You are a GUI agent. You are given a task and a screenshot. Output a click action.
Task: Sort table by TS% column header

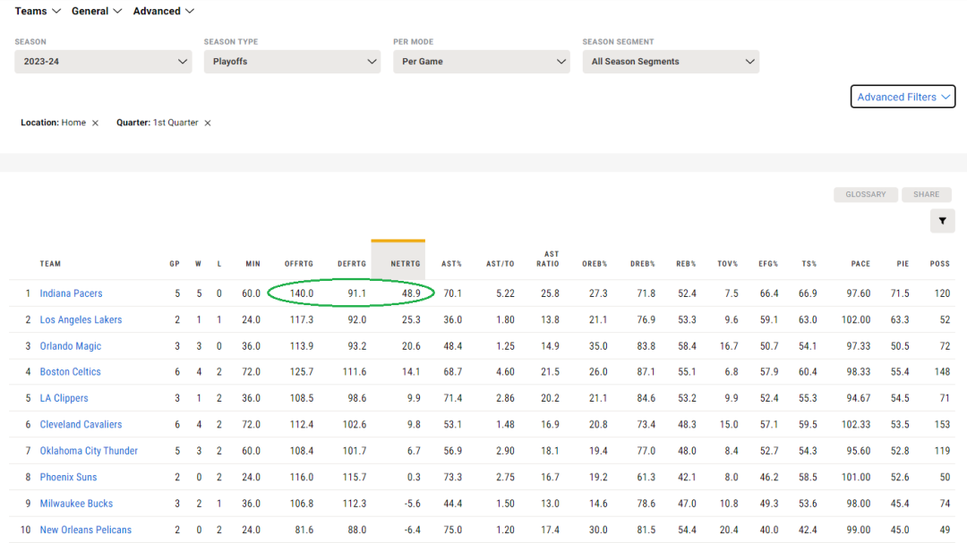coord(809,264)
